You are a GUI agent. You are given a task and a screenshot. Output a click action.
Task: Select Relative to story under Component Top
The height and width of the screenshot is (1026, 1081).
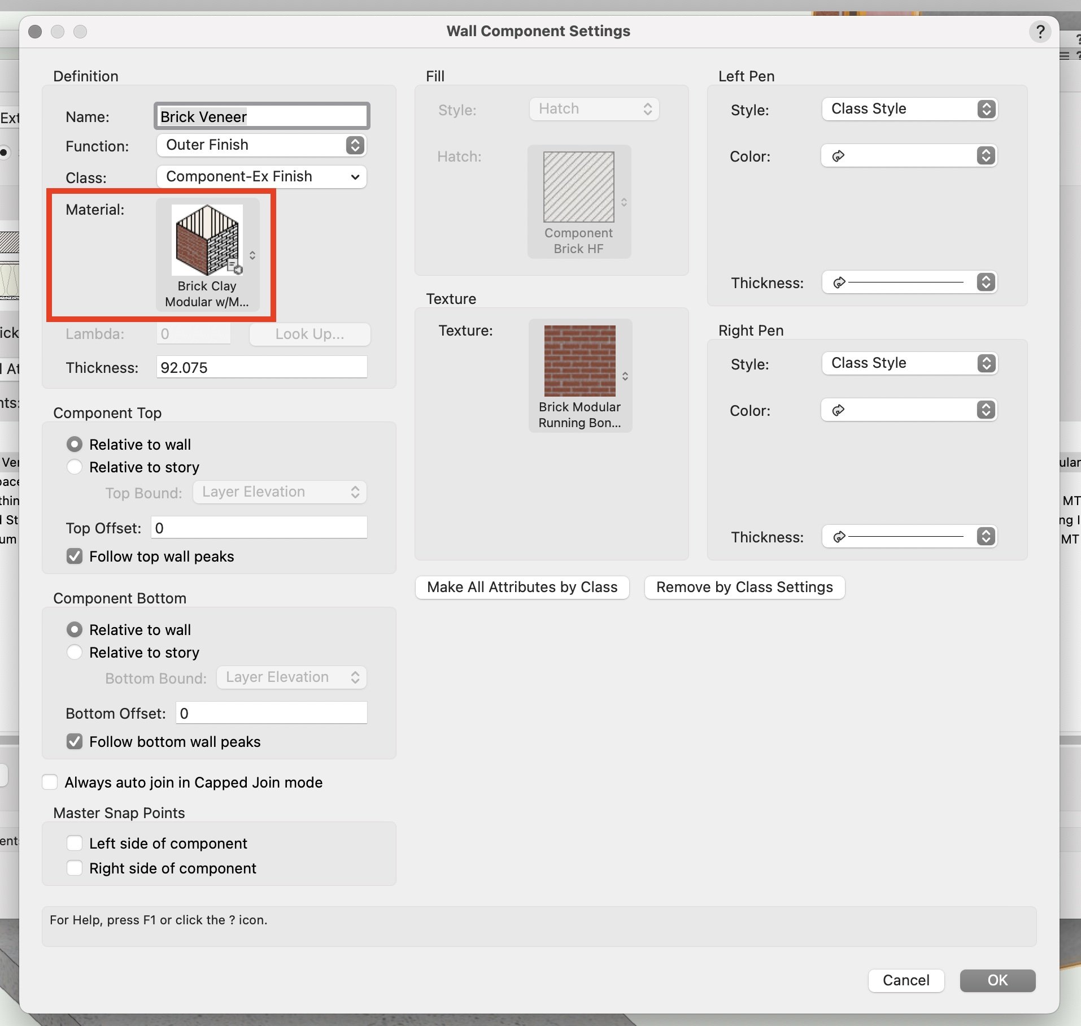(75, 467)
